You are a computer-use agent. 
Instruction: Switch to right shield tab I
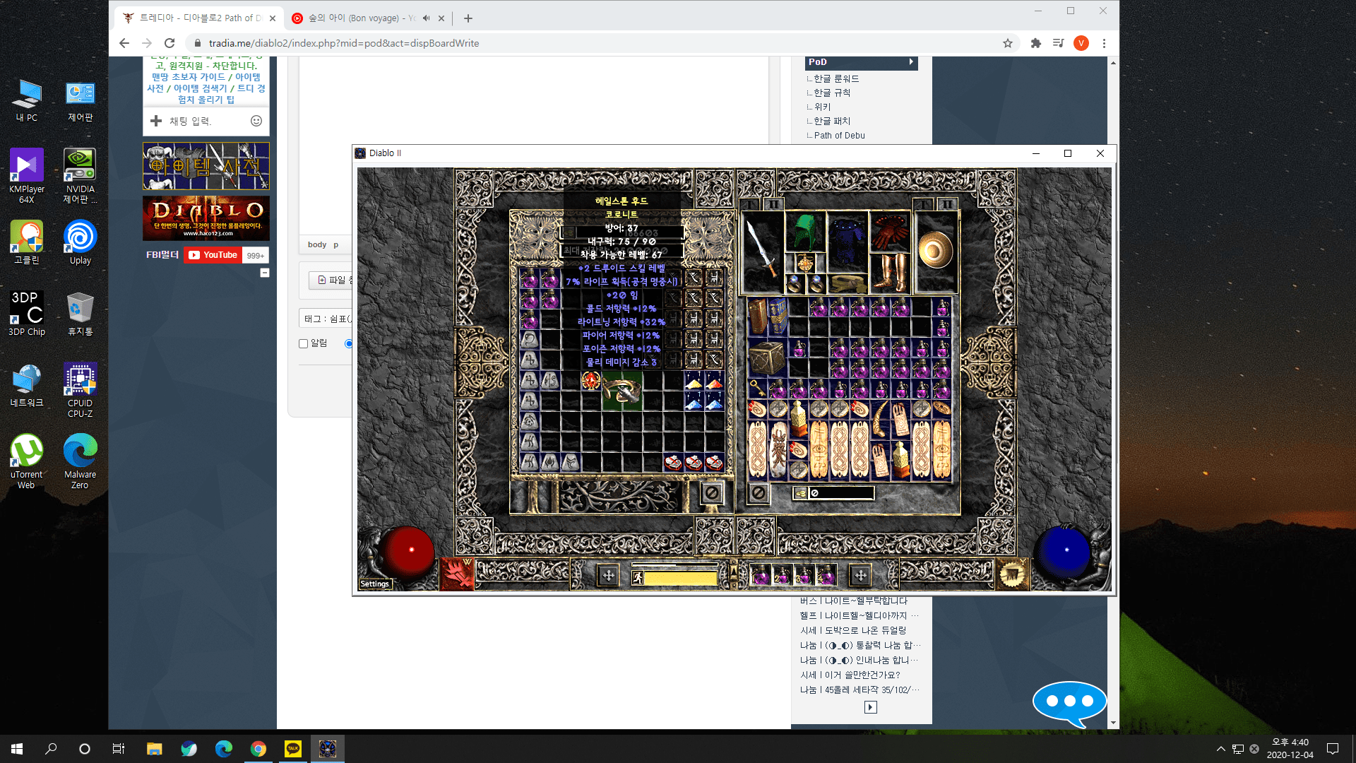pos(923,204)
